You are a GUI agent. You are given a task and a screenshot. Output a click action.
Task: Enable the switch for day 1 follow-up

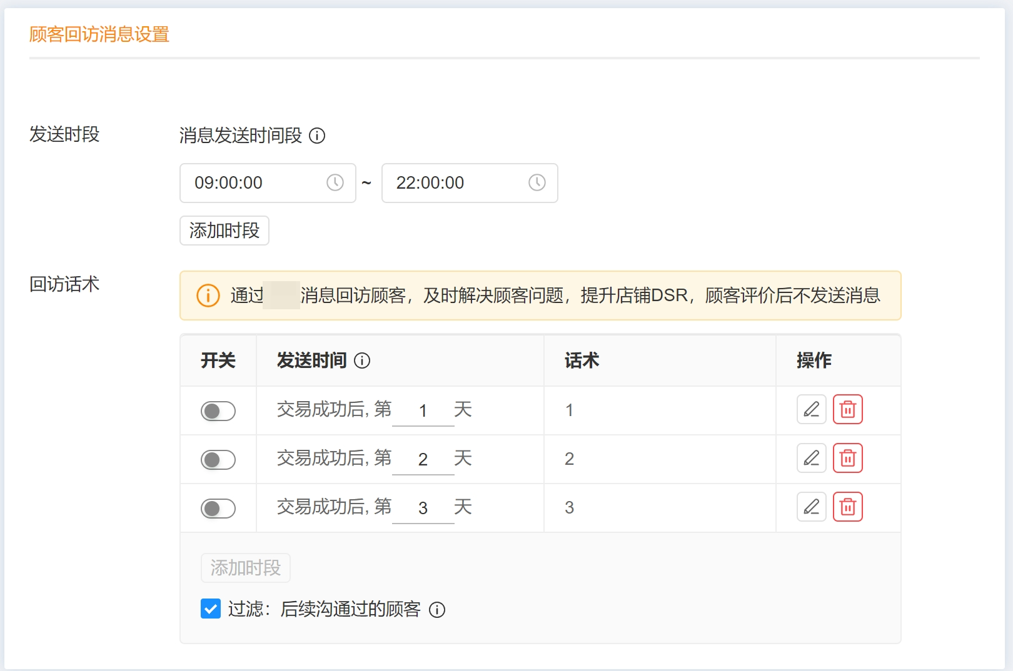coord(218,411)
